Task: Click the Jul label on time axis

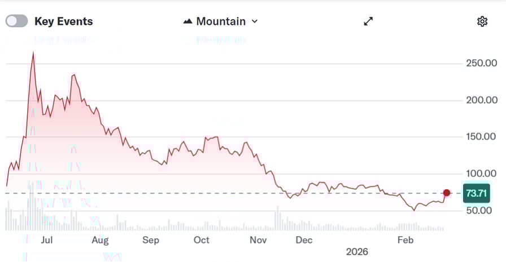Action: tap(47, 240)
